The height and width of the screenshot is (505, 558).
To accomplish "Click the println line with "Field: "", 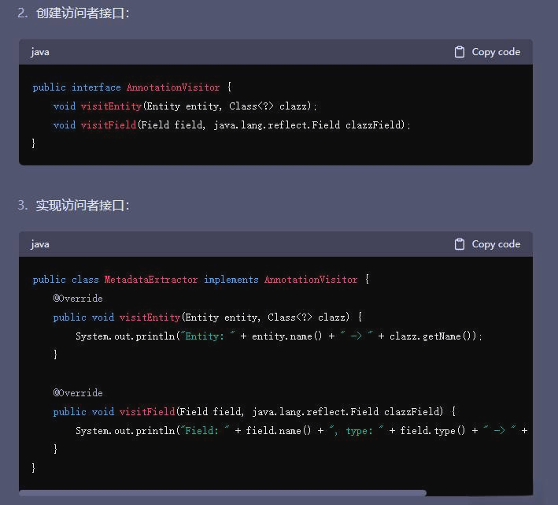I will coord(301,431).
